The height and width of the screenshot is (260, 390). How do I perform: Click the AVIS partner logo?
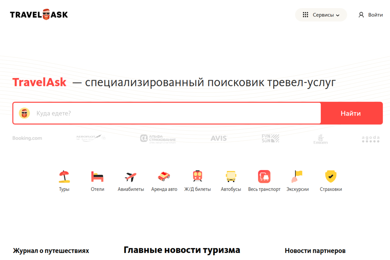(219, 138)
